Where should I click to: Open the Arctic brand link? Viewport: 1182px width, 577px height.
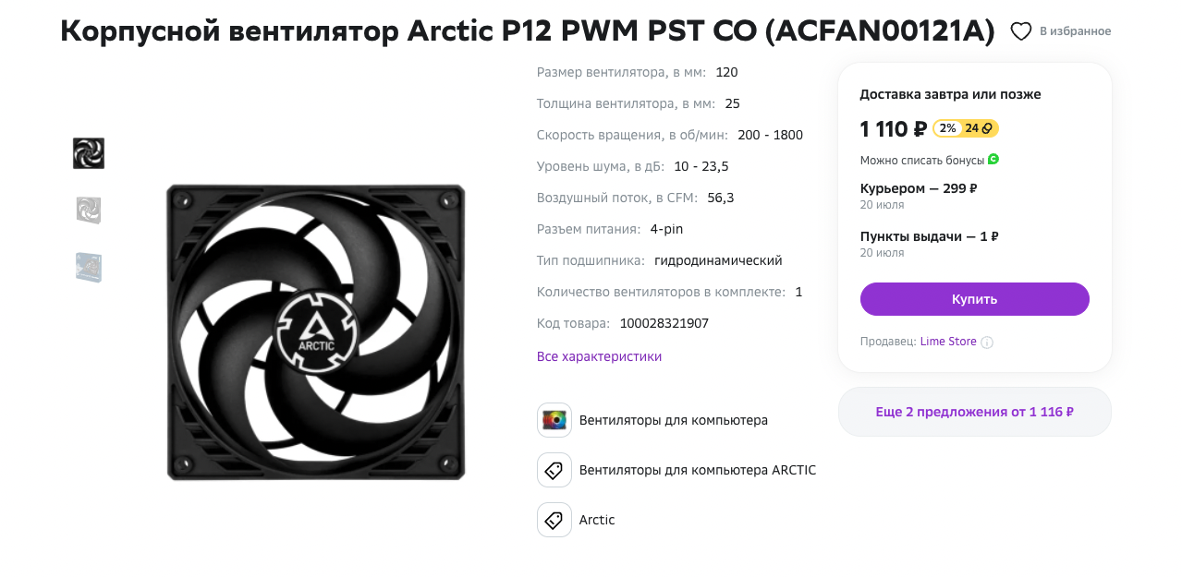click(x=596, y=520)
